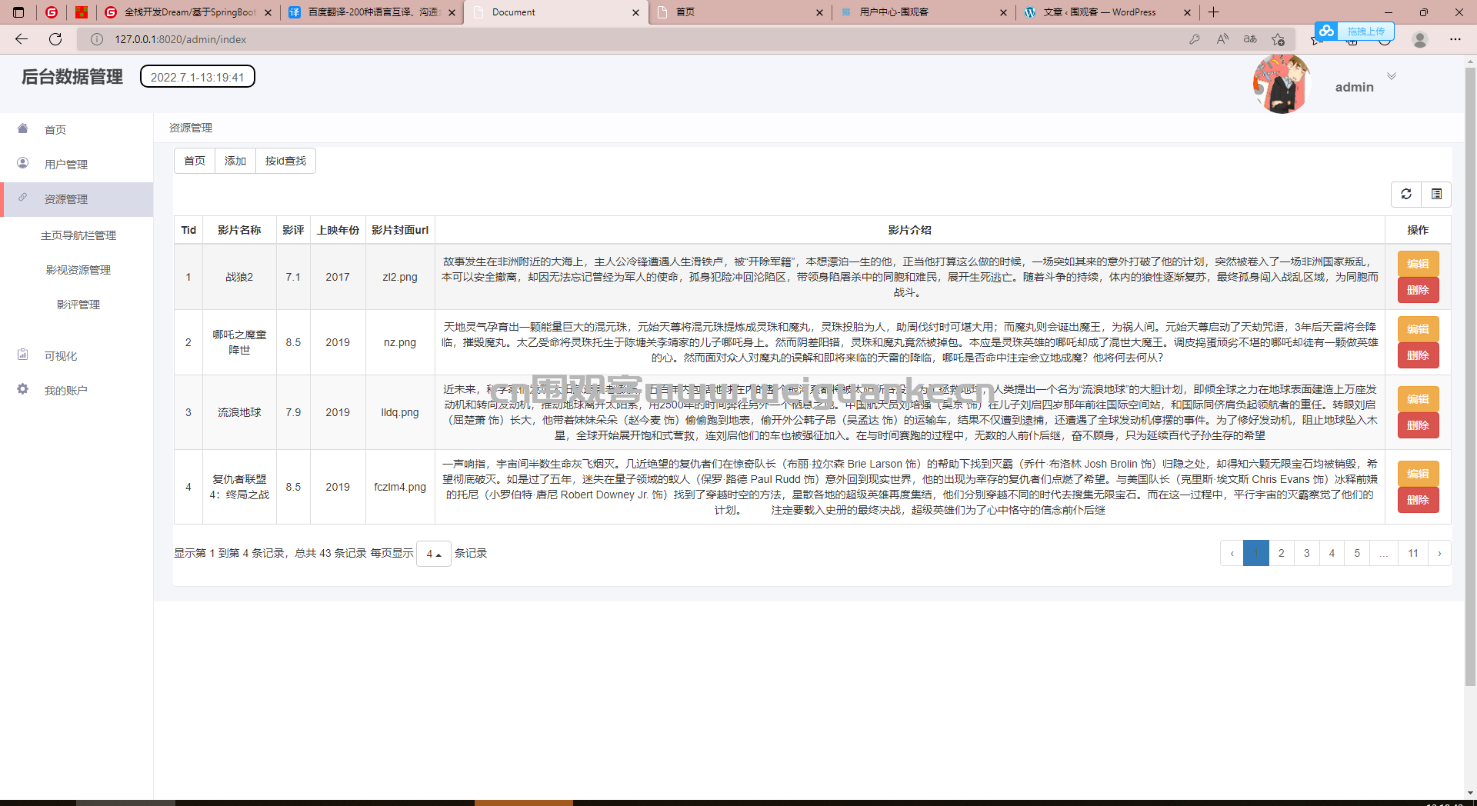Select the 首页 tab under 资源管理

point(195,161)
